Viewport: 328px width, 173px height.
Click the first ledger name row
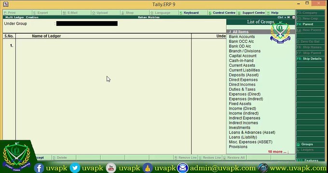point(104,46)
